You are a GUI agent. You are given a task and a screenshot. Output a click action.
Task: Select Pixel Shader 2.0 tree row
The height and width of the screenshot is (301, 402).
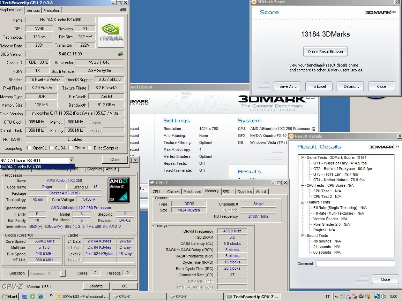coord(332,224)
